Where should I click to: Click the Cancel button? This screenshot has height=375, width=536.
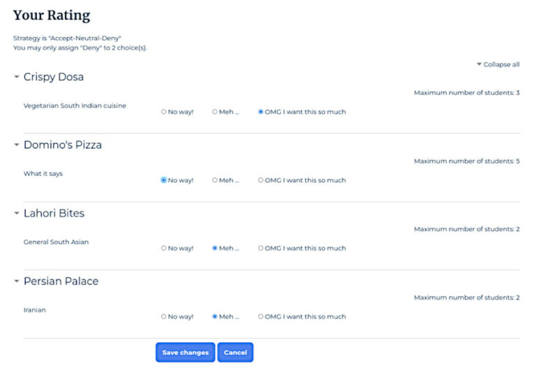pyautogui.click(x=235, y=353)
